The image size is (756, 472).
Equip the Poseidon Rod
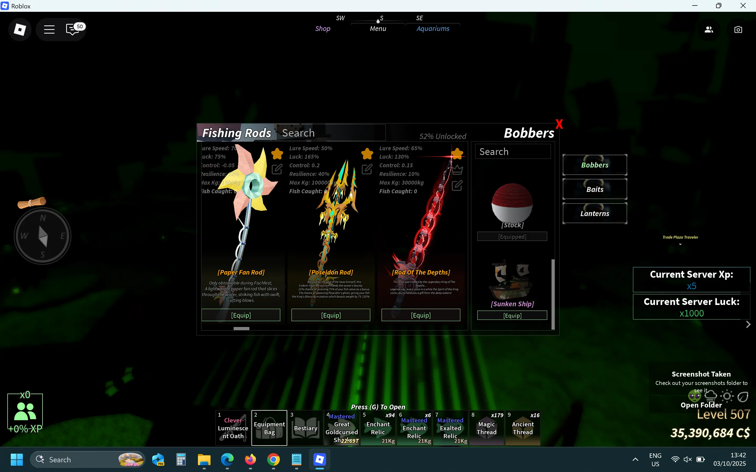pyautogui.click(x=330, y=315)
